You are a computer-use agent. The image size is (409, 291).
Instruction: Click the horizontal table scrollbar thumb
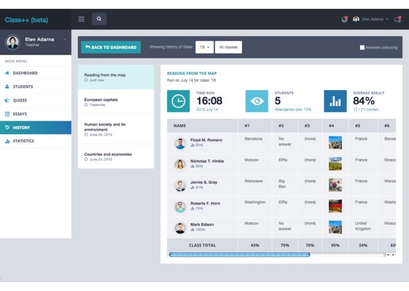[x=240, y=254]
